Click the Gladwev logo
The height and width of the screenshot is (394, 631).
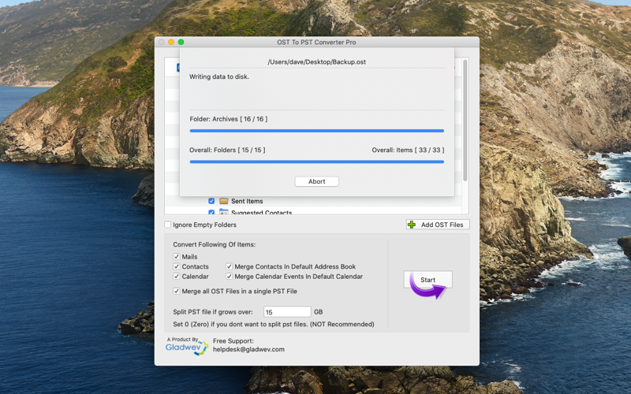pyautogui.click(x=187, y=346)
